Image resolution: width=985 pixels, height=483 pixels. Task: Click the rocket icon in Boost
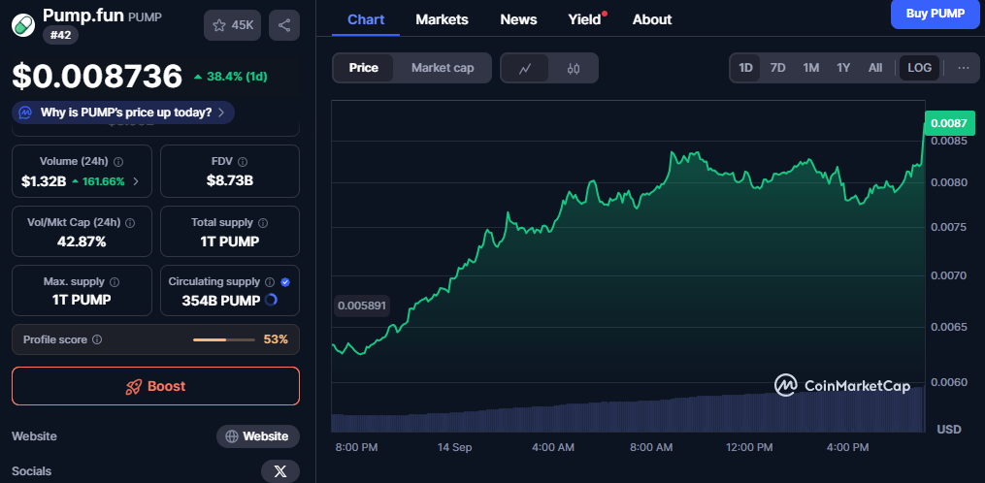point(134,386)
